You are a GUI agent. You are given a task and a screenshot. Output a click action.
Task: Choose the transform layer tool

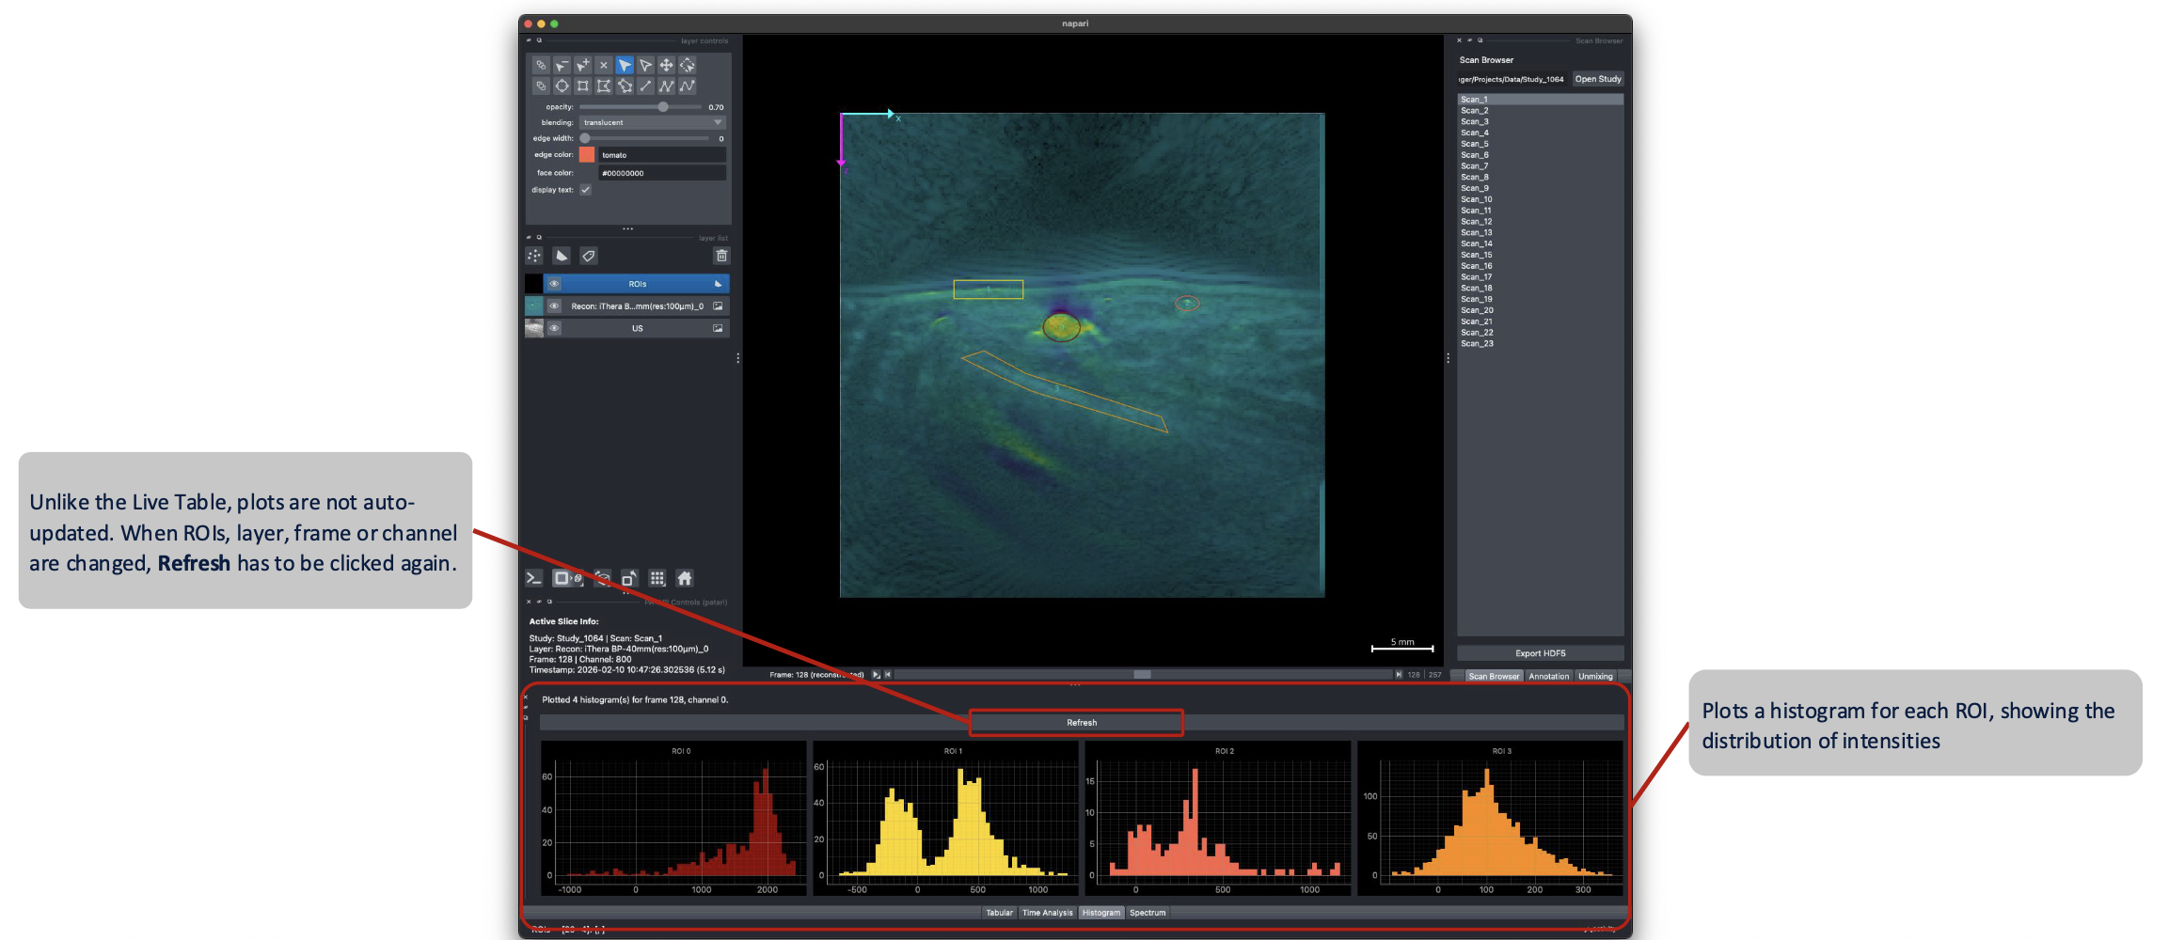coord(688,65)
